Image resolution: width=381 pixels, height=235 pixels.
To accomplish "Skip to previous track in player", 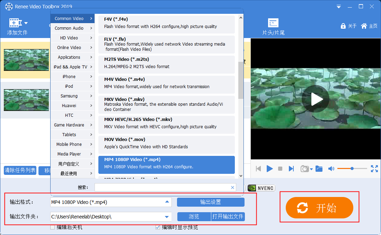I will [258, 169].
